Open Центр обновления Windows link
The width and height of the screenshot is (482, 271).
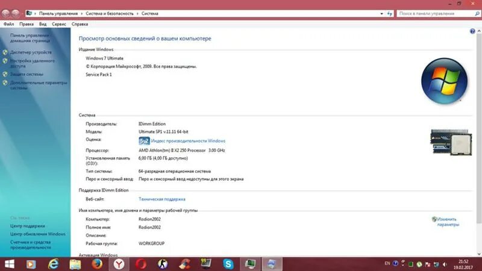[38, 234]
